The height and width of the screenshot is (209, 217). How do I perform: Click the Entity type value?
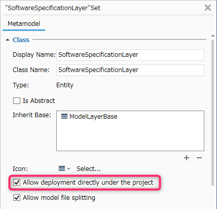click(65, 85)
